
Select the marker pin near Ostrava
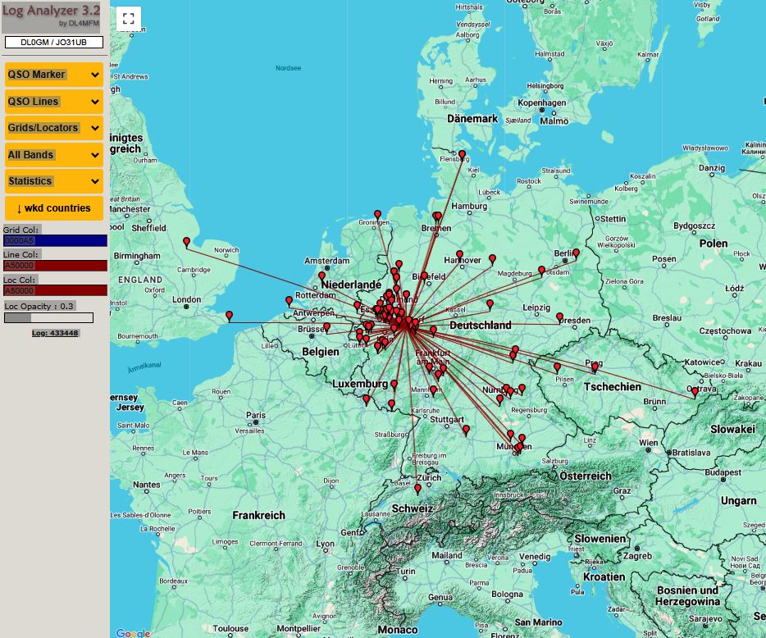tap(695, 392)
